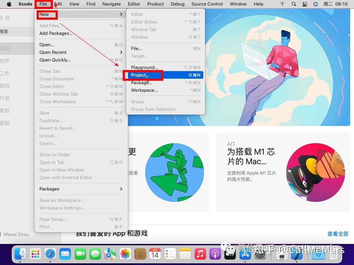Choose Open... in the File menu
The height and width of the screenshot is (265, 354).
81,45
